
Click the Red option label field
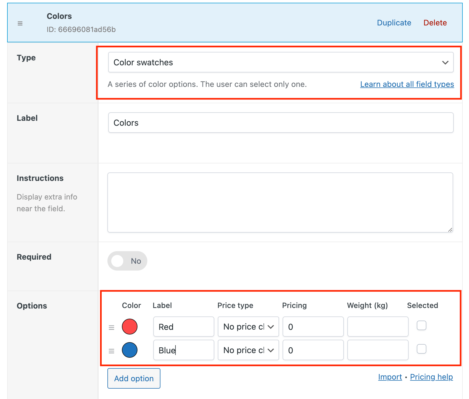coord(184,327)
